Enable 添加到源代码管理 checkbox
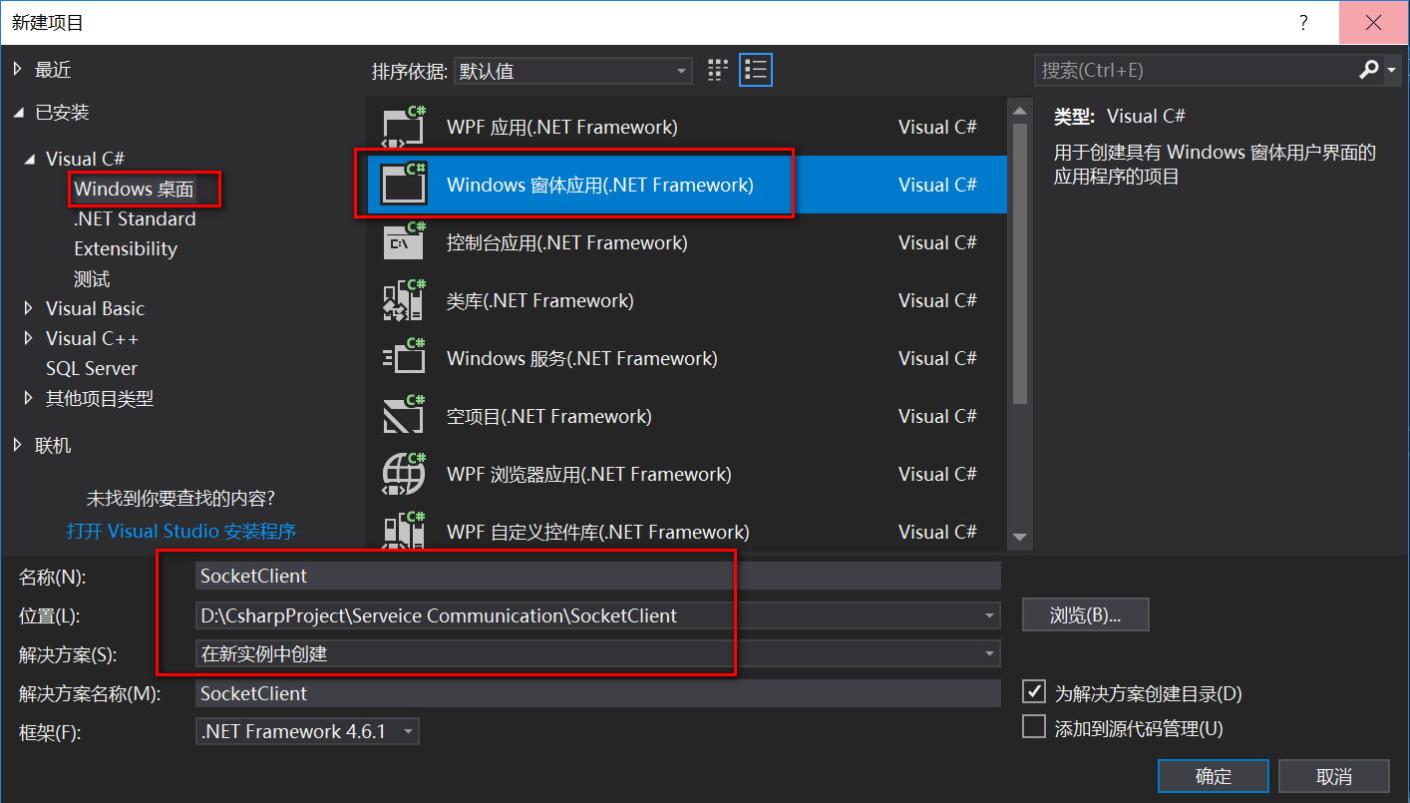1410x803 pixels. click(1035, 726)
